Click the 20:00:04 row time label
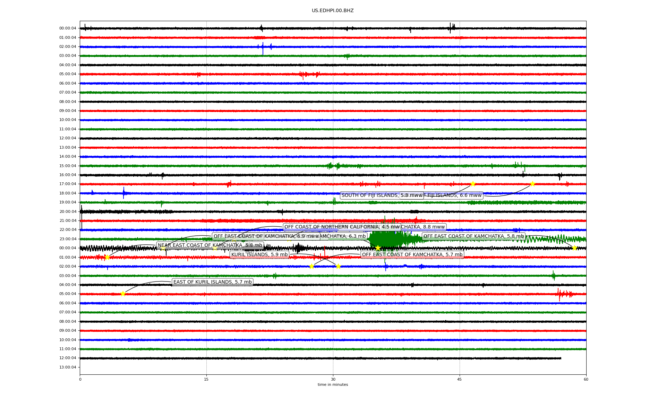 tap(68, 211)
